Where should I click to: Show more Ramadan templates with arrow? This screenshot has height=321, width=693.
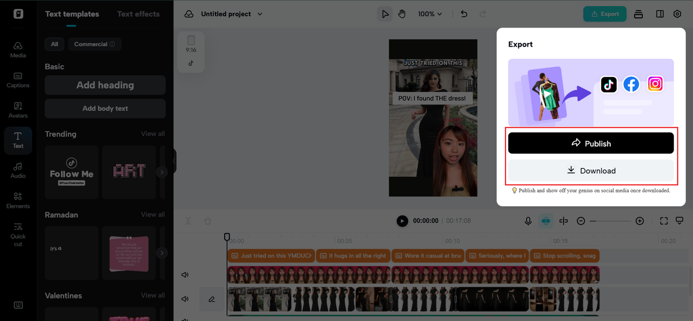tap(161, 253)
